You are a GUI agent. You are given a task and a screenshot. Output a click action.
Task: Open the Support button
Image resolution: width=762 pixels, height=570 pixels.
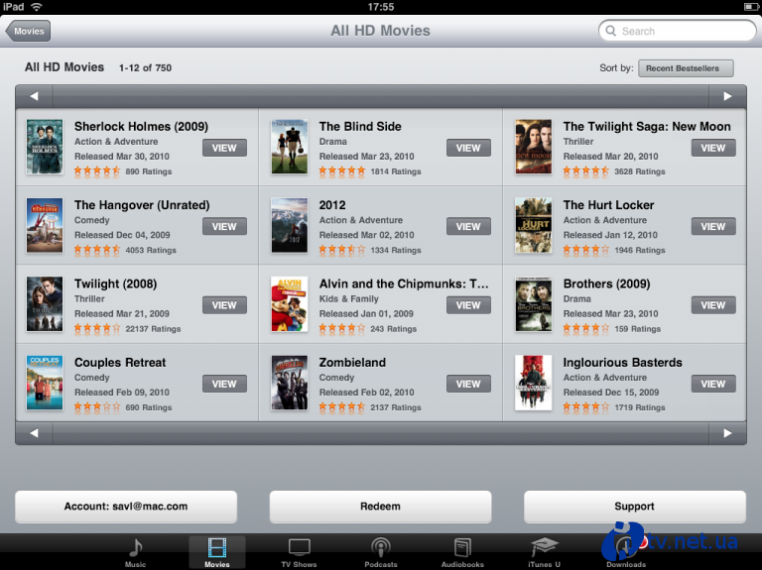coord(634,507)
